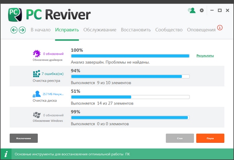The image size is (234, 160).
Task: Click the Стоп button
Action: click(x=180, y=138)
